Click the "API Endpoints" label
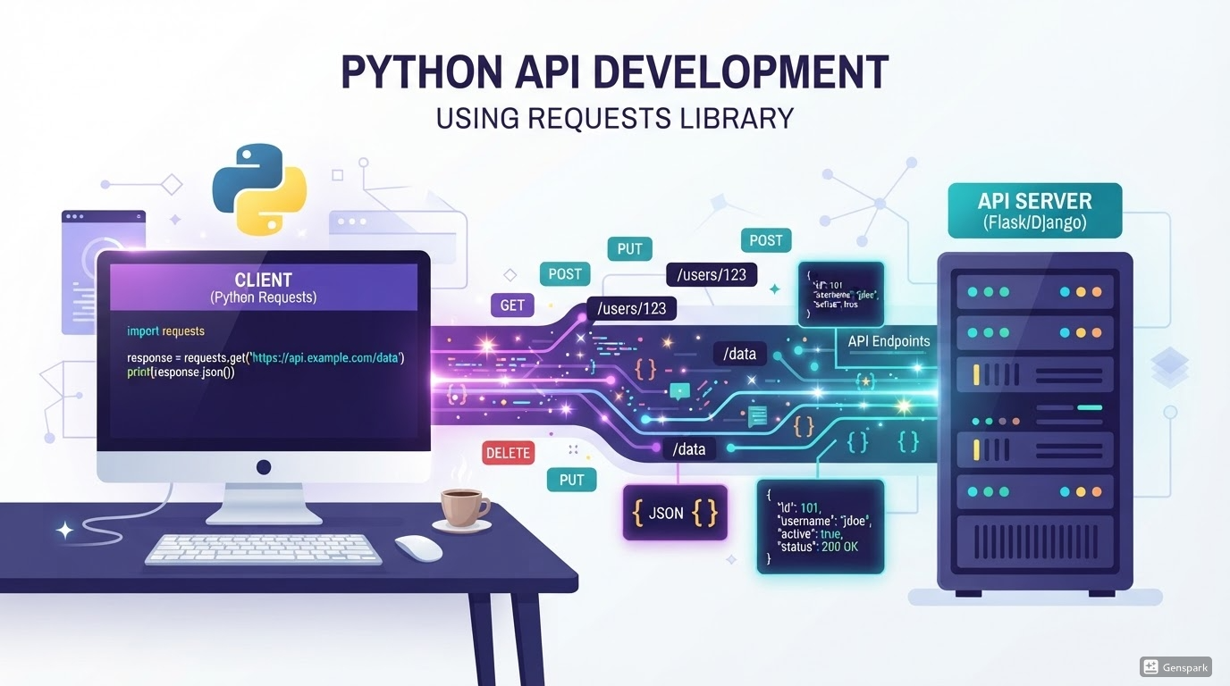 point(889,341)
